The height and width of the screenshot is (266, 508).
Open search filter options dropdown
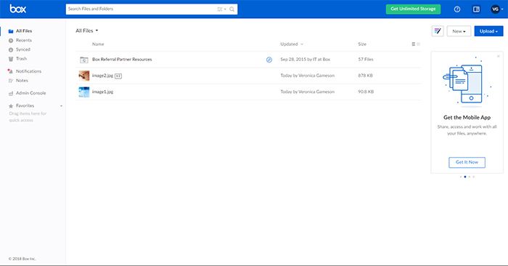click(x=221, y=9)
